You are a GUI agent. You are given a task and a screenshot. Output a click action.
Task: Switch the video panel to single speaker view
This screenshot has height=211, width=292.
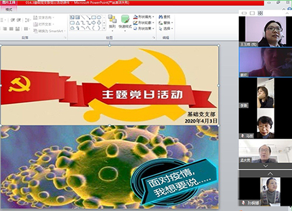(252, 13)
